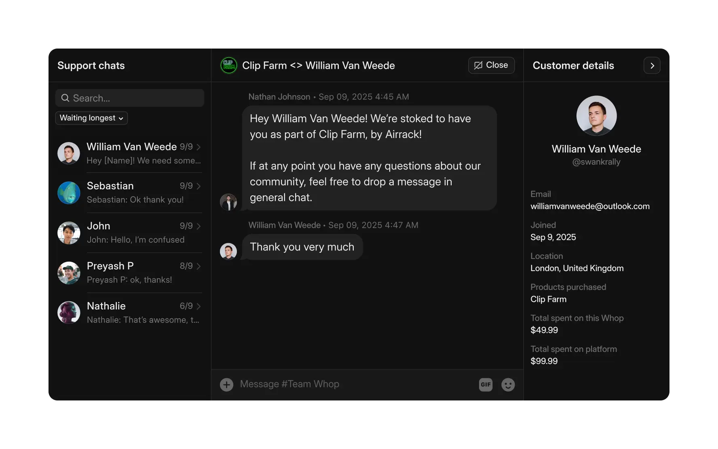
Task: Expand the Customer details panel arrow
Action: [x=652, y=65]
